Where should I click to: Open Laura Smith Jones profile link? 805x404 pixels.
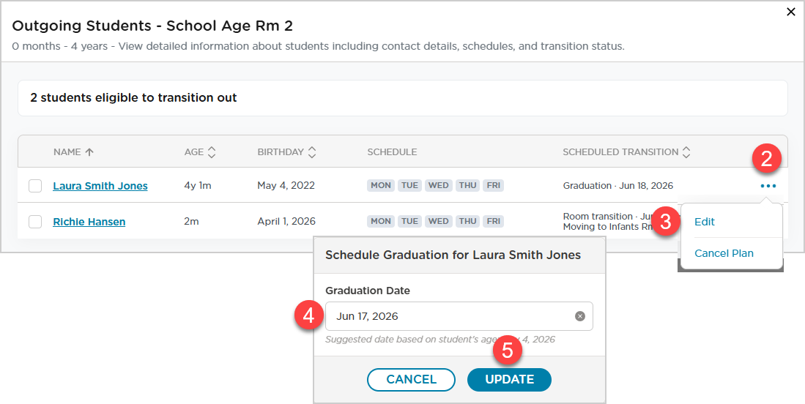coord(100,186)
